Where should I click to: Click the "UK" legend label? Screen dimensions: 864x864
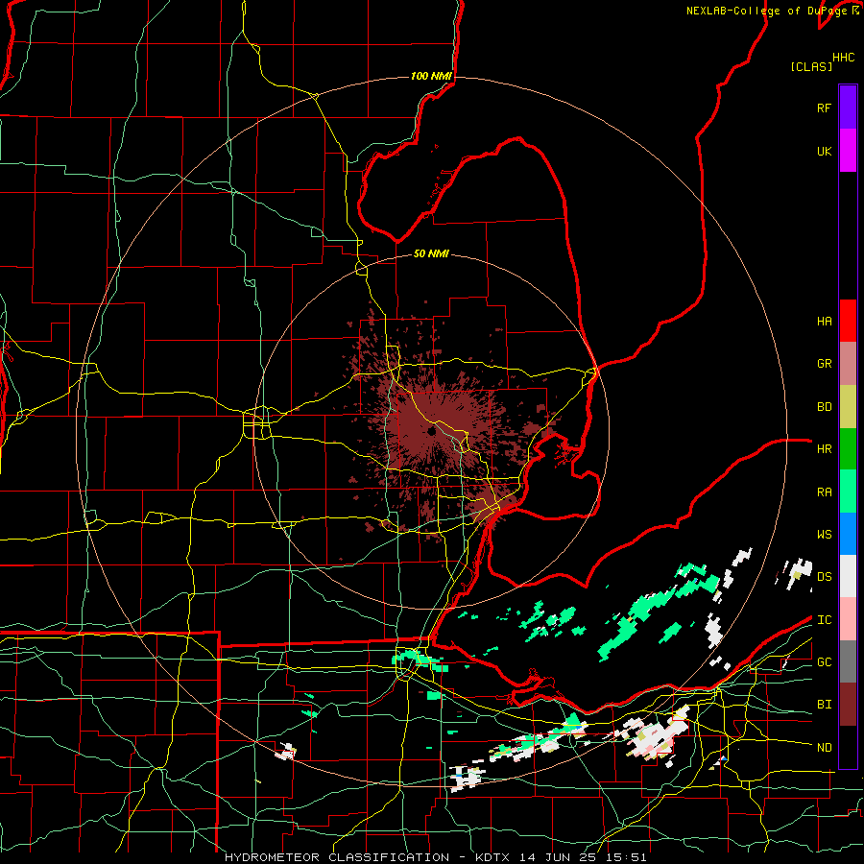[824, 151]
